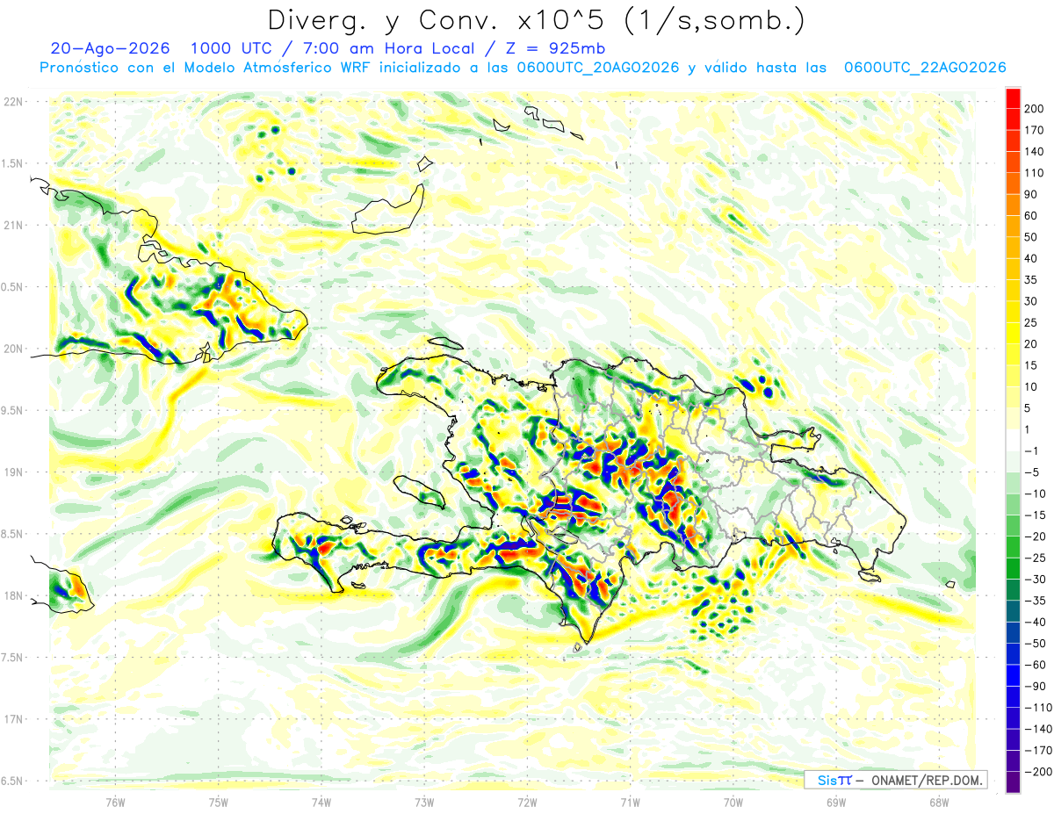Screen dimensions: 1054x814
Task: Click the longitude label '73W'
Action: (424, 803)
